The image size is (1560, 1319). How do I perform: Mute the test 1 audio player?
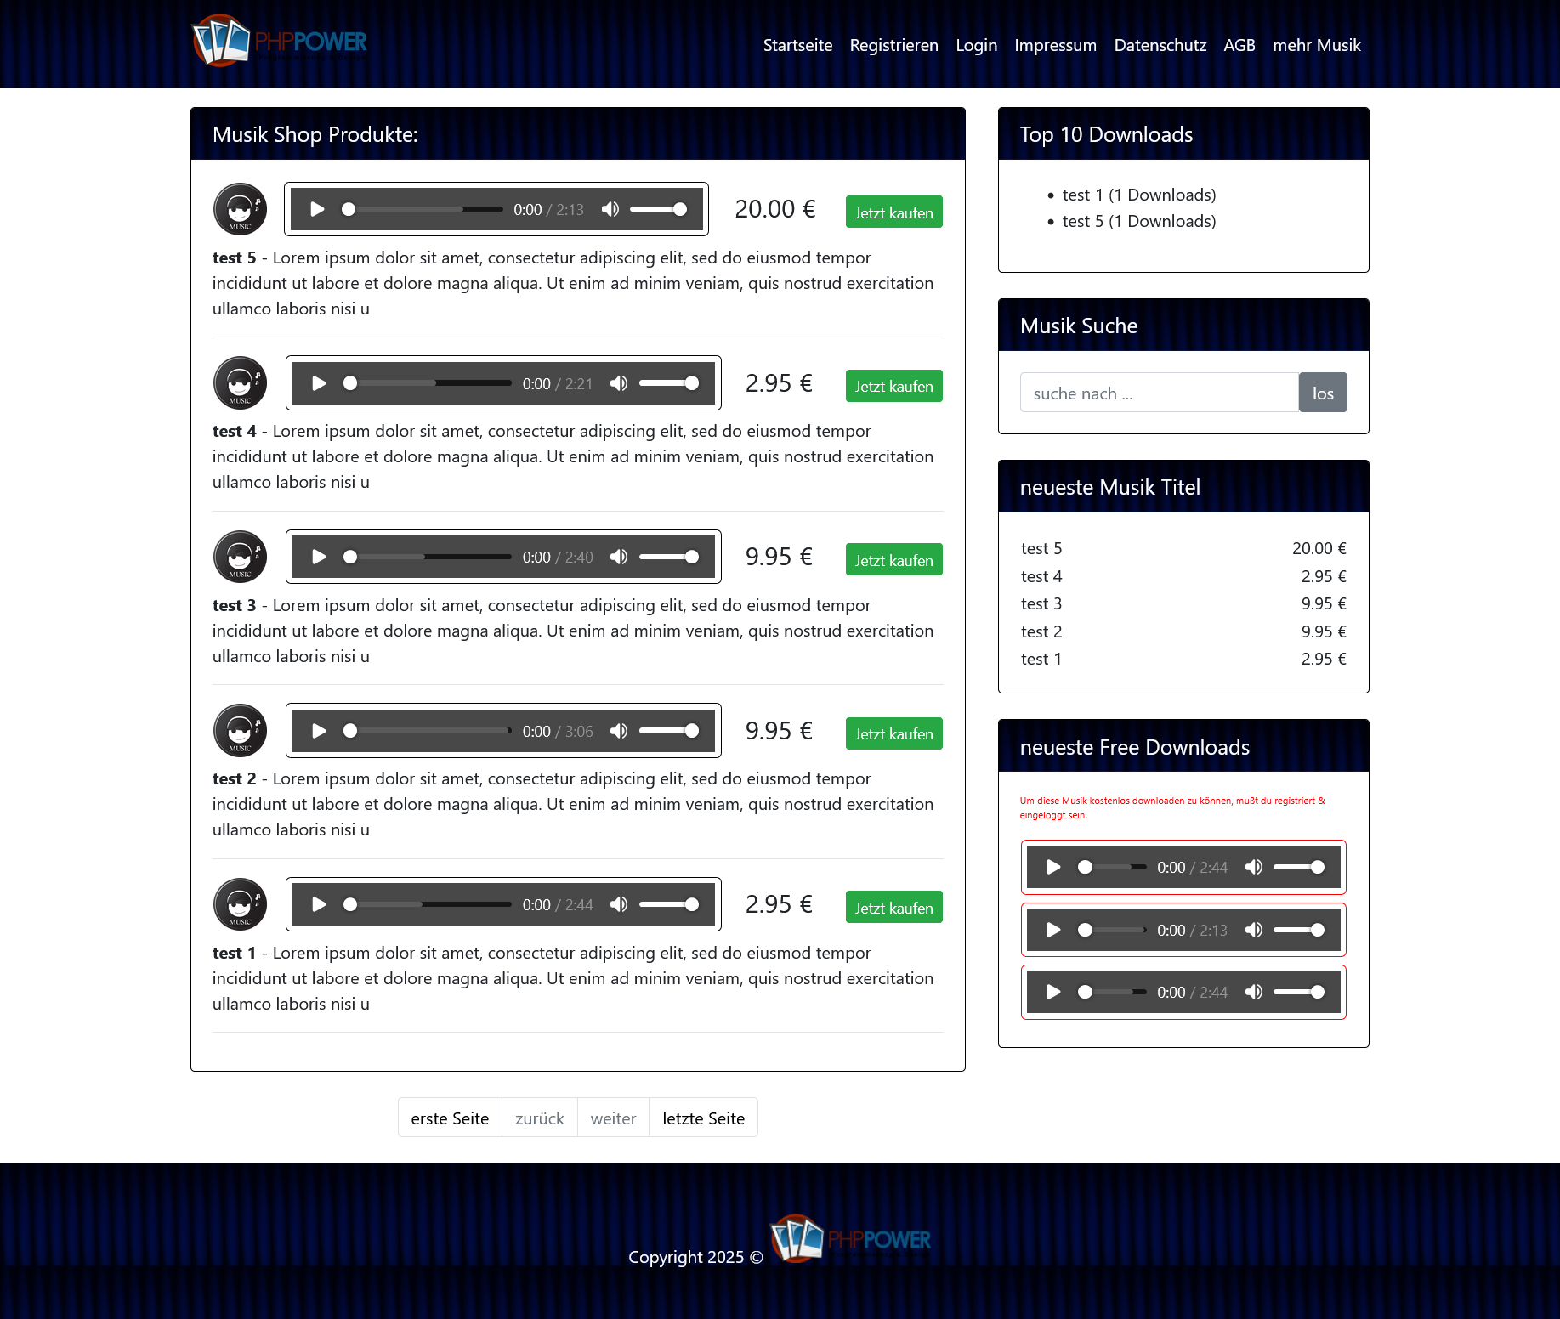click(619, 904)
